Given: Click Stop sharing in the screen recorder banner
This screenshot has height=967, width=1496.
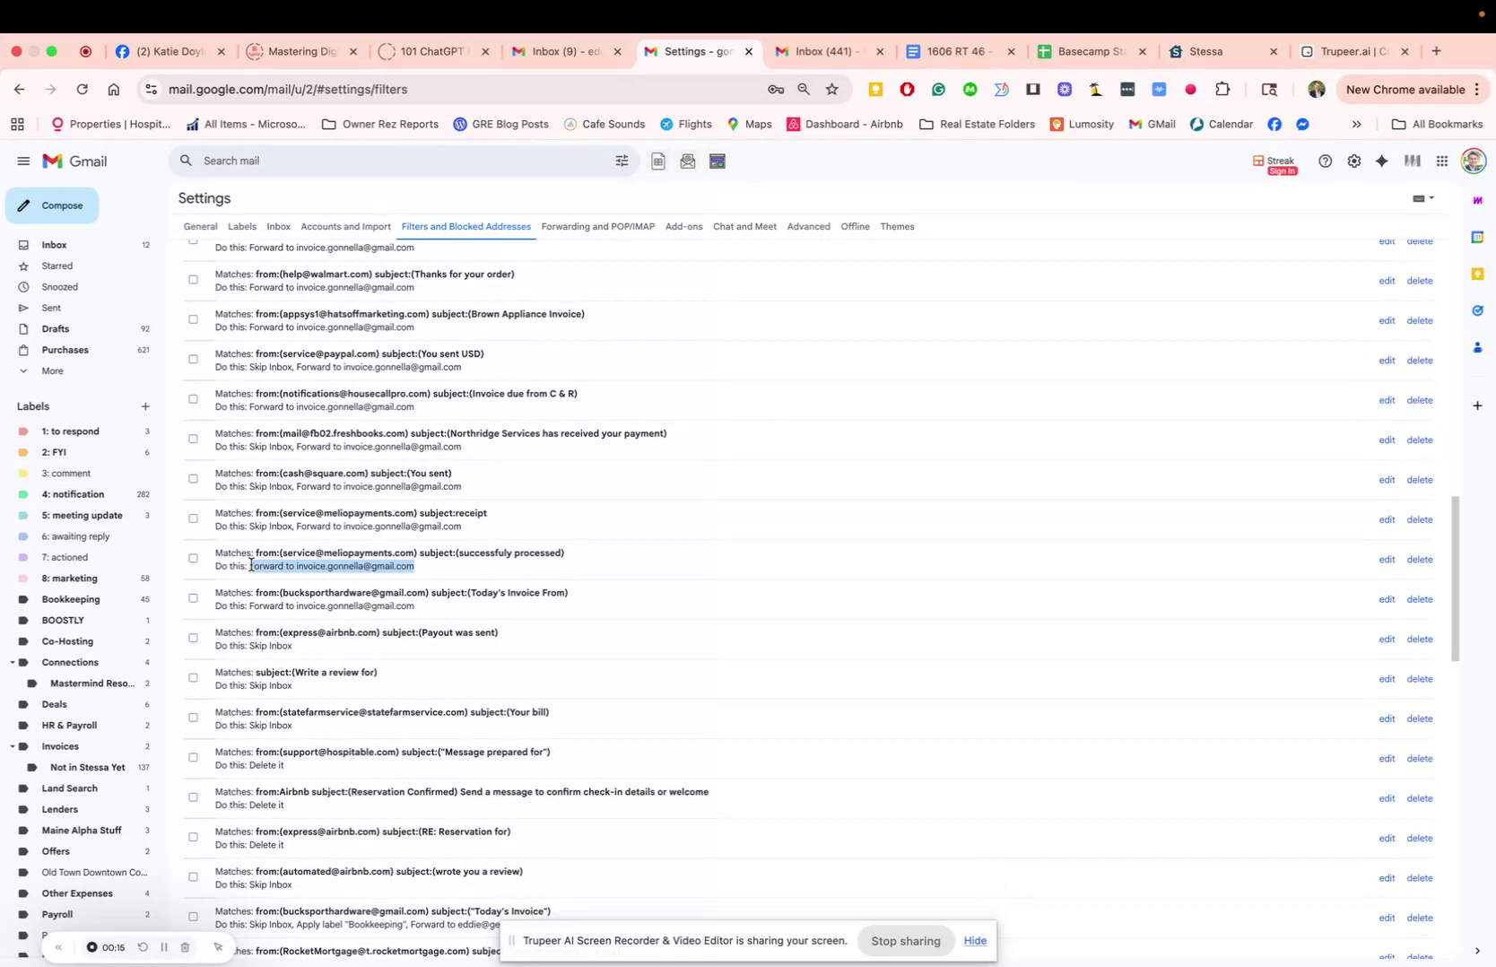Looking at the screenshot, I should [x=905, y=941].
